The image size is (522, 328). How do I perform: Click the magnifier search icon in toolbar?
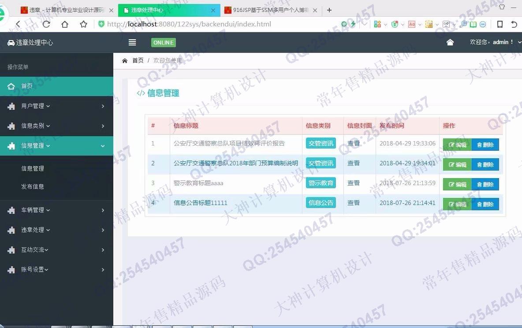point(463,24)
